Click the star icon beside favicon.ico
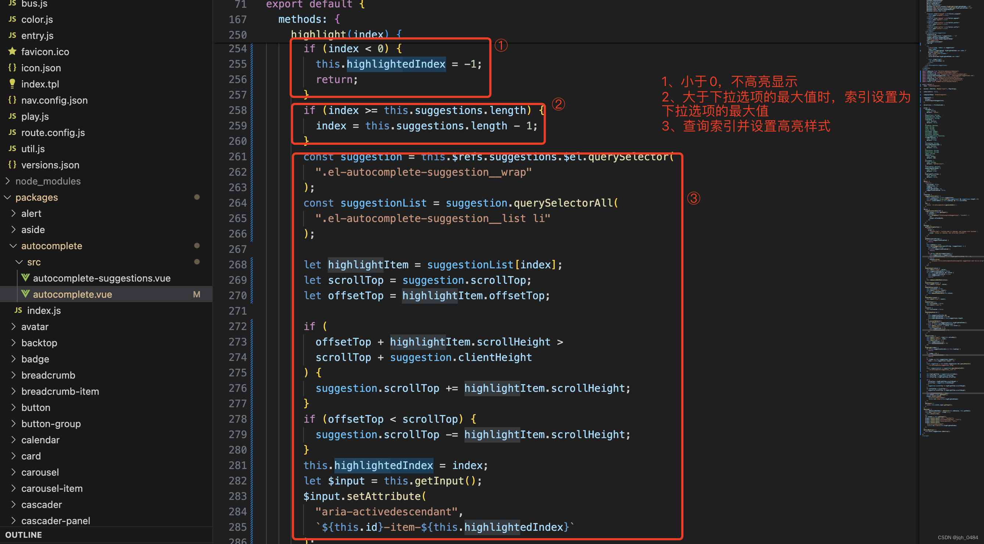 (x=12, y=51)
